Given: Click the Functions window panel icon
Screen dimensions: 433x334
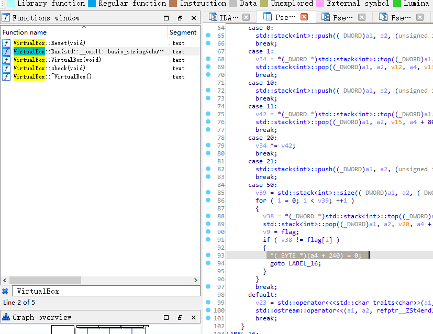Looking at the screenshot, I should [x=6, y=18].
